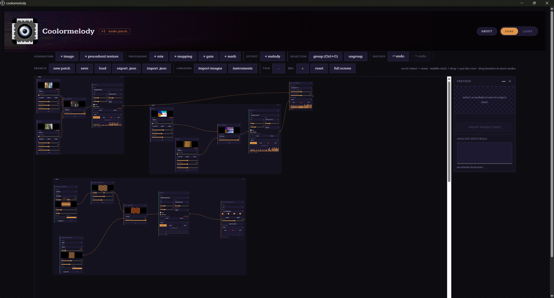Open blend mode dropdown in top-left group's Mix node
The width and height of the screenshot is (554, 298).
coord(74,110)
